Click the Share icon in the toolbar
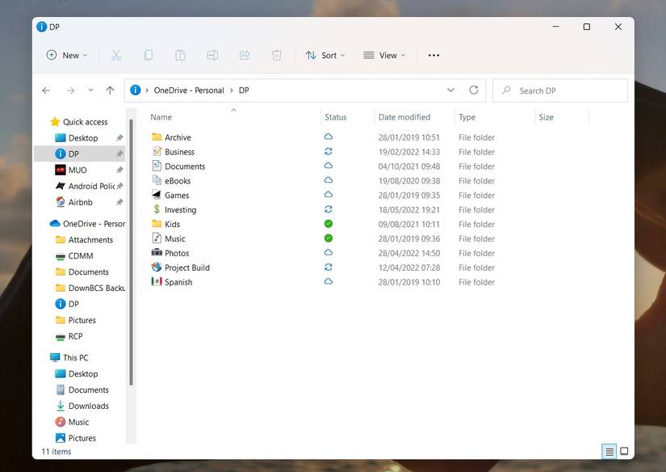666x472 pixels. point(245,55)
